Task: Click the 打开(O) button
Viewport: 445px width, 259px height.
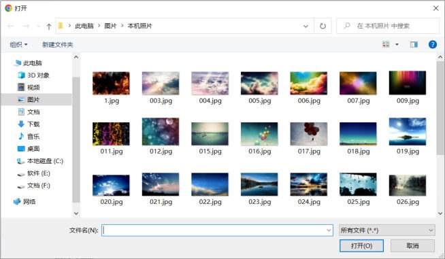Action: coord(361,245)
